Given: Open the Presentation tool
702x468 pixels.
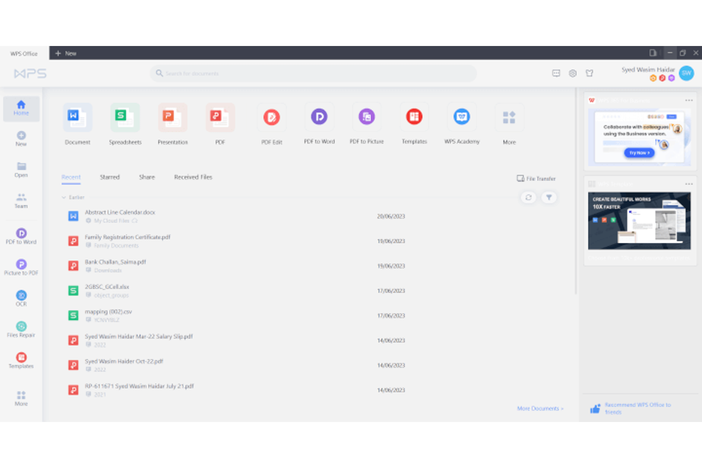Looking at the screenshot, I should pyautogui.click(x=172, y=117).
